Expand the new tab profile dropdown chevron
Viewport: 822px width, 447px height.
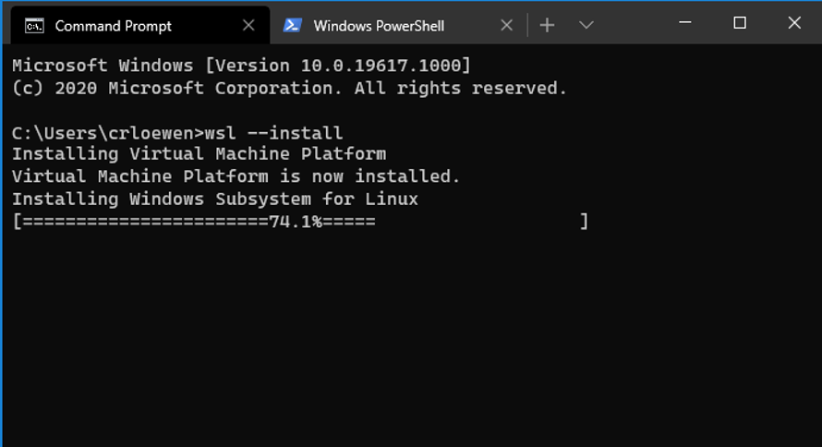pos(586,26)
